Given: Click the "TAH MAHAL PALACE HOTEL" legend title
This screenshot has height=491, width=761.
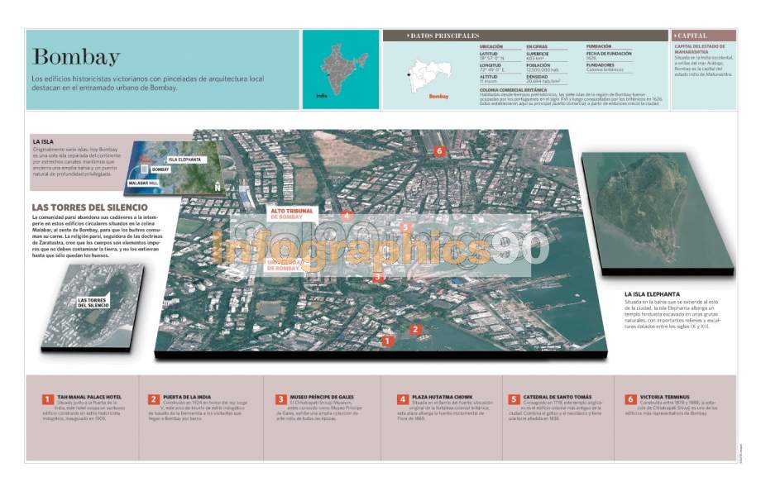Looking at the screenshot, I should coord(89,397).
